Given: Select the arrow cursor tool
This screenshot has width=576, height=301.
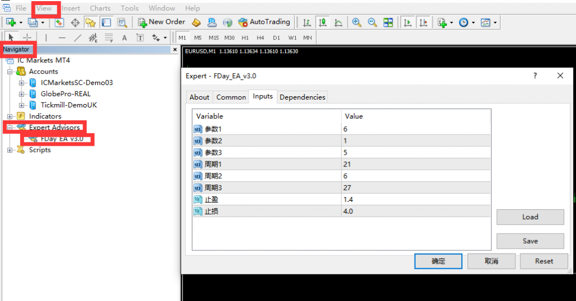Looking at the screenshot, I should click(11, 37).
